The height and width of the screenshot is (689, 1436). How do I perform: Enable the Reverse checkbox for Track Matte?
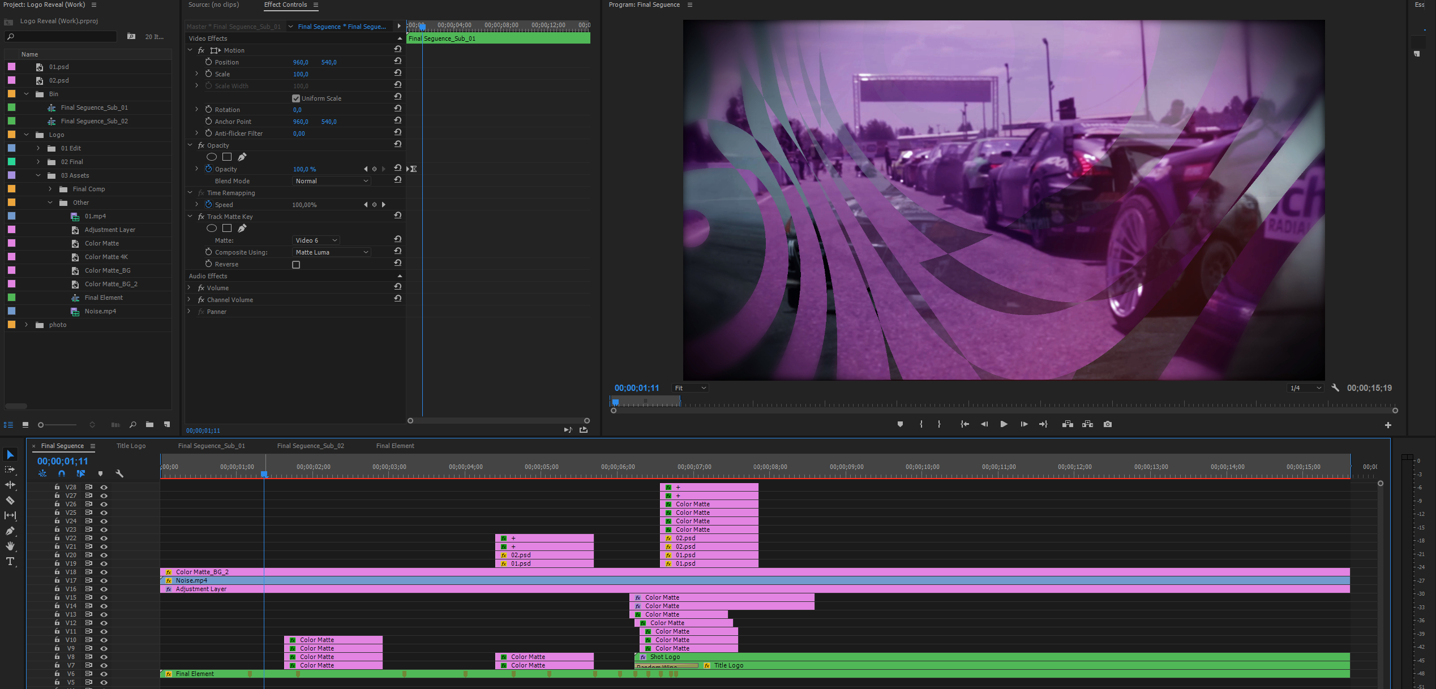[x=296, y=265]
